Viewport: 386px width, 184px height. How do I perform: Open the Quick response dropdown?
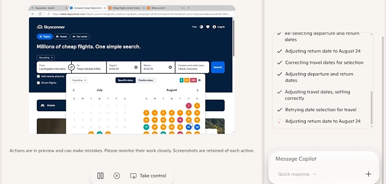tap(298, 174)
